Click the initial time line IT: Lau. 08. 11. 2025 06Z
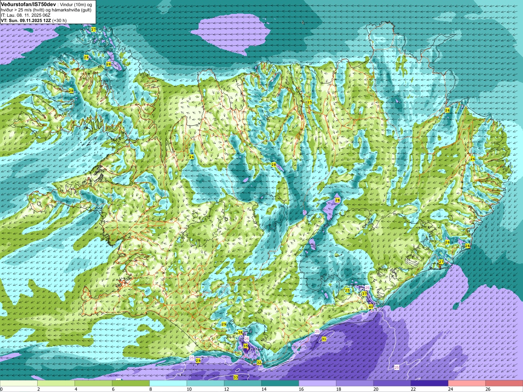Viewport: 523px width, 392px height. [26, 15]
